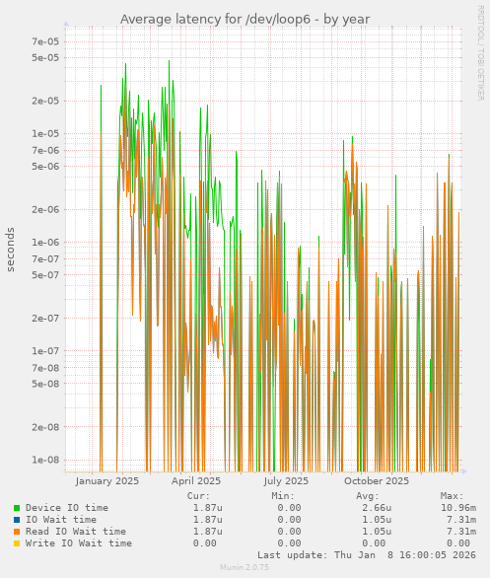Click the blue IO Wait time swatch
The width and height of the screenshot is (490, 578).
click(x=17, y=520)
